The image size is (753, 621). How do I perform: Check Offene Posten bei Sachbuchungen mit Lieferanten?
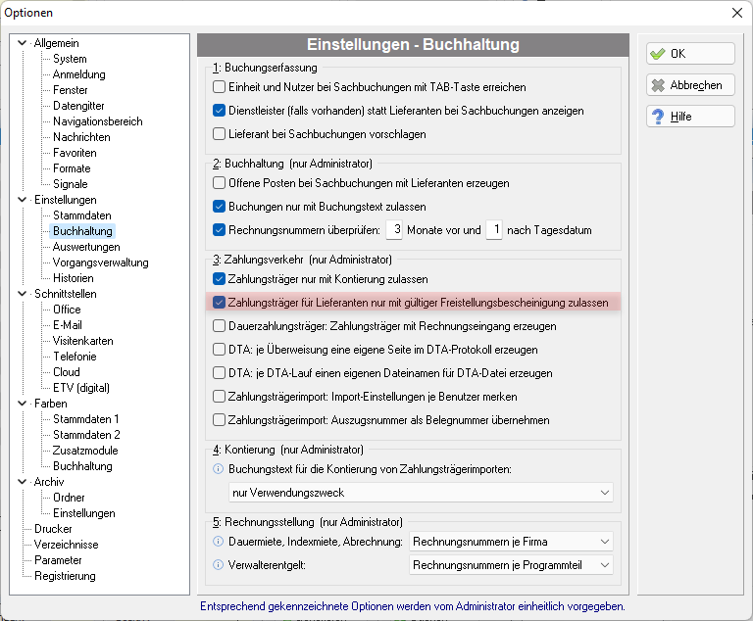pyautogui.click(x=219, y=183)
